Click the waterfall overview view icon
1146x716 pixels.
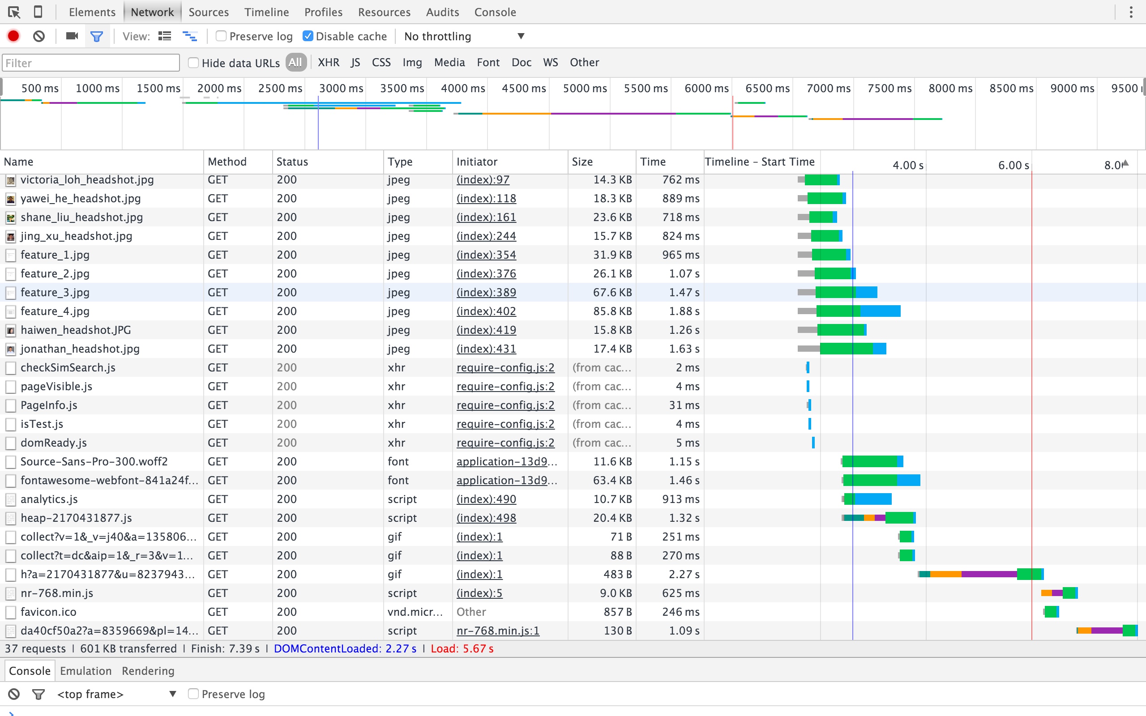pos(190,36)
